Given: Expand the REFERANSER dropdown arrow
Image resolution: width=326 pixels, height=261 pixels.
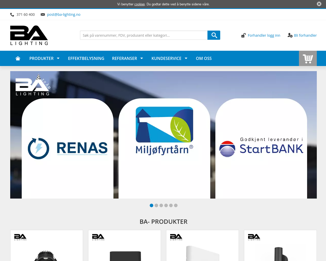Looking at the screenshot, I should click(142, 58).
